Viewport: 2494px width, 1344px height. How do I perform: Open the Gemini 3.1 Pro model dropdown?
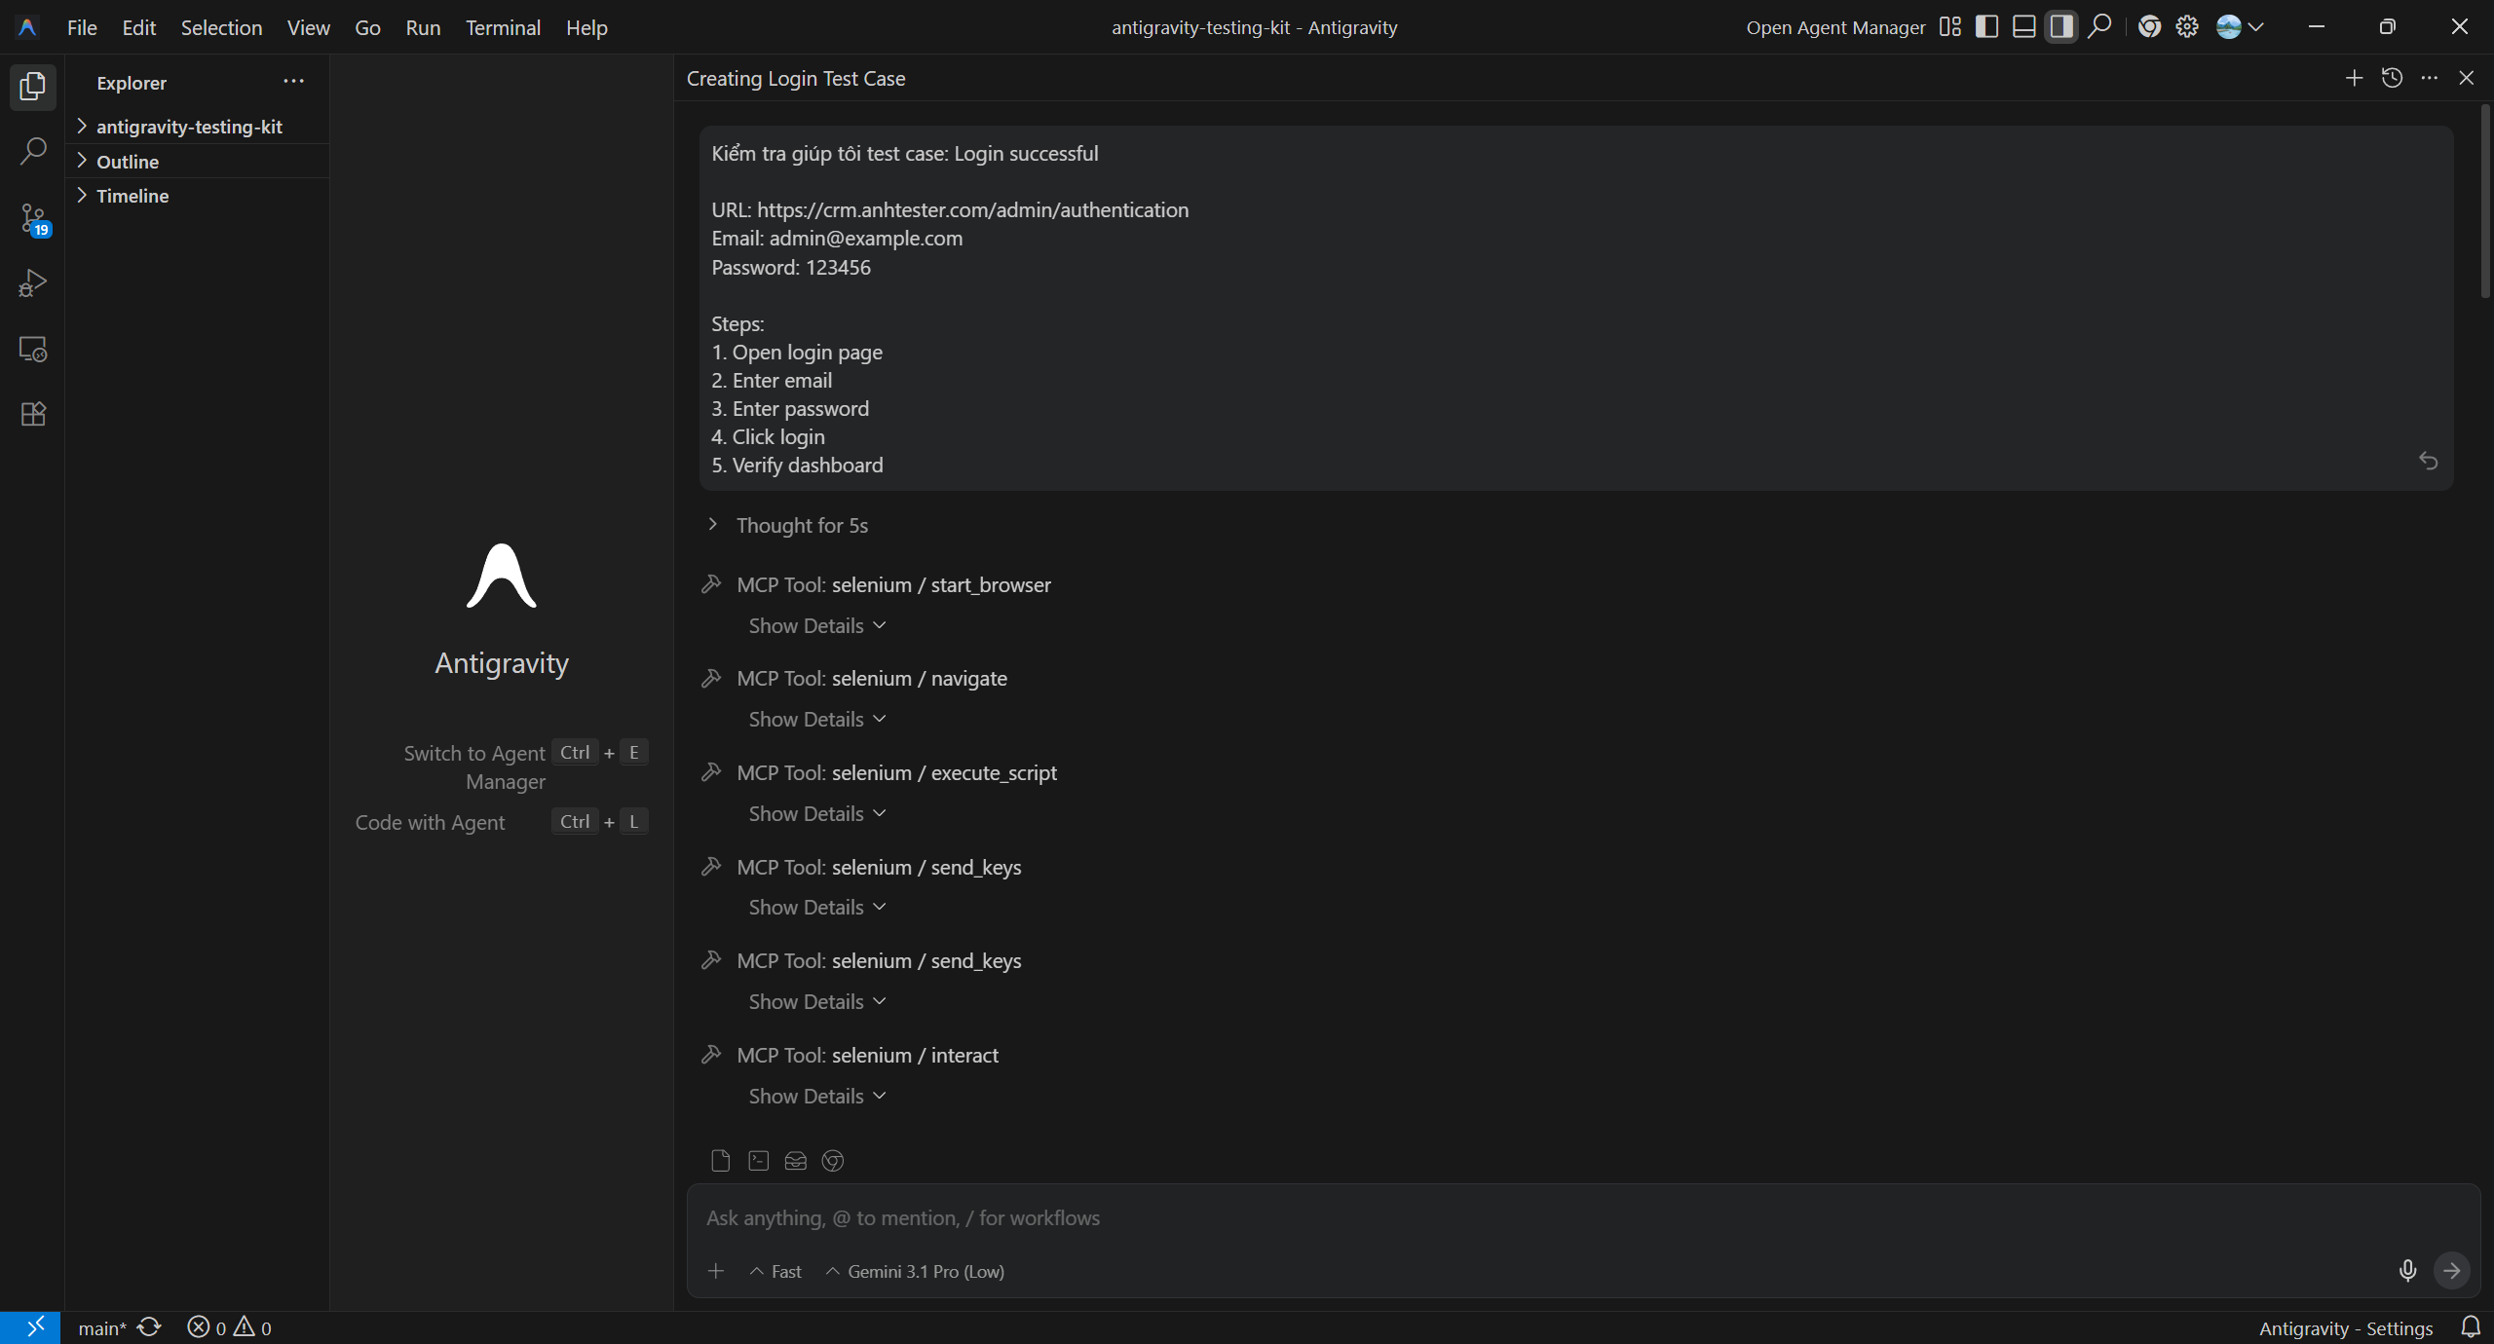coord(916,1271)
